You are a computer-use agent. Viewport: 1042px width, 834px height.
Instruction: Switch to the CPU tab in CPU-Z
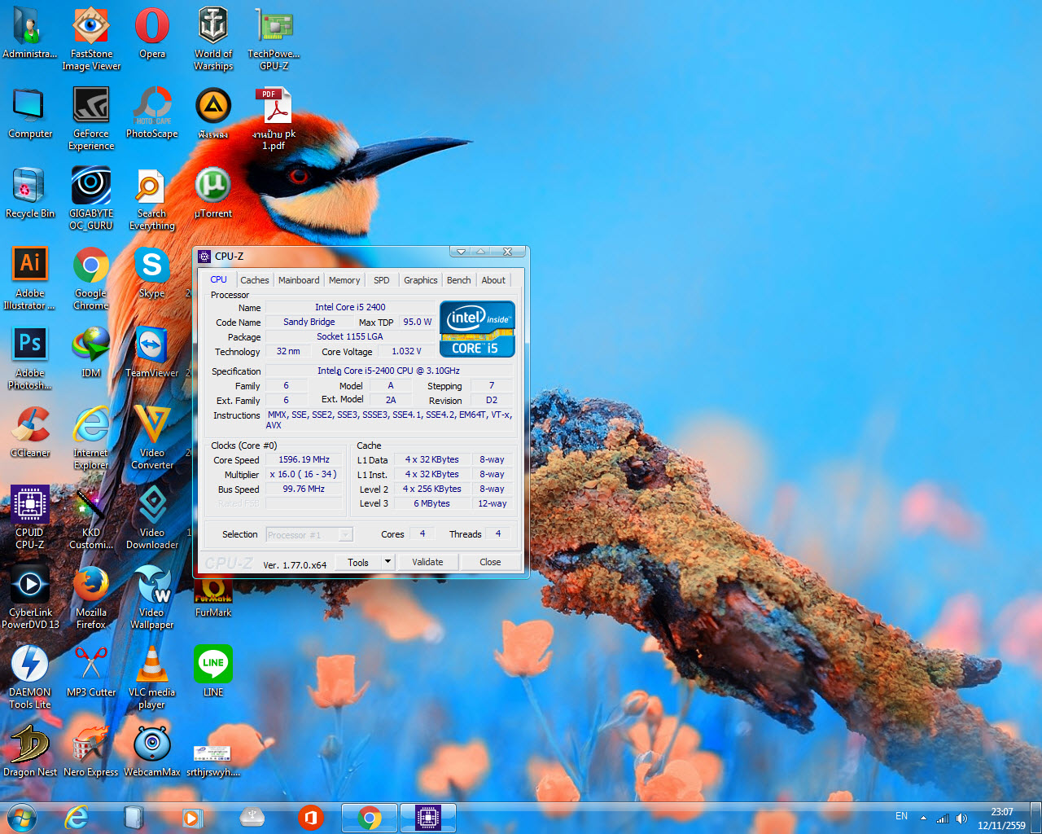point(219,279)
